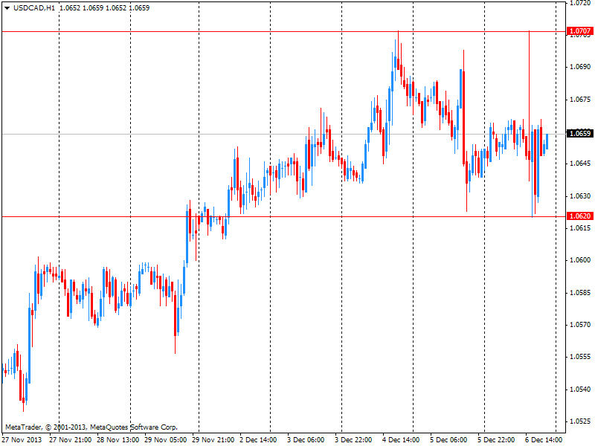Select the 29 Nov 05:00 time axis label
This screenshot has width=595, height=446.
pyautogui.click(x=165, y=440)
